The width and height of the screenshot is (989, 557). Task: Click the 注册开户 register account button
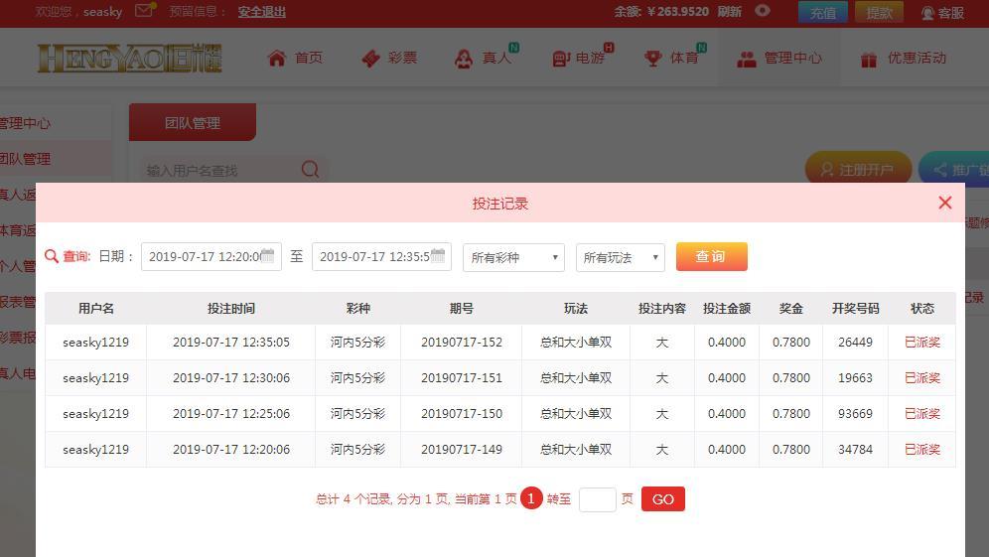858,169
